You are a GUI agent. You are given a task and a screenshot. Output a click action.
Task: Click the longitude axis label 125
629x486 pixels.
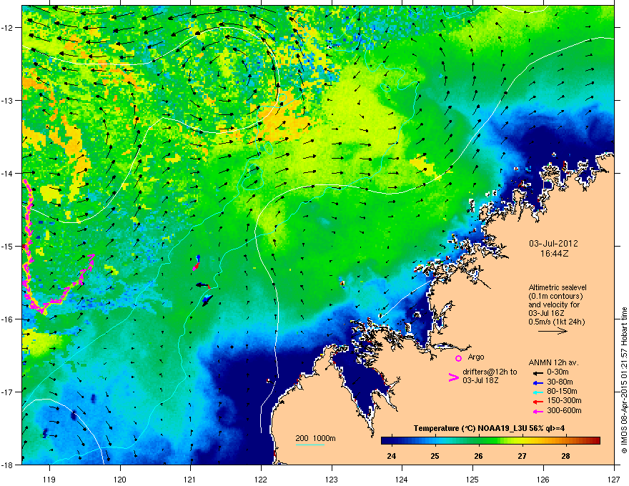click(472, 479)
